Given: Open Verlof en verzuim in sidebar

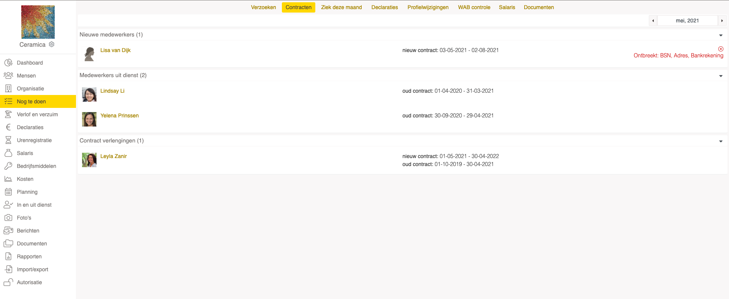Looking at the screenshot, I should click(38, 114).
